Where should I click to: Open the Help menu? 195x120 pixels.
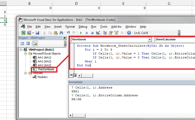click(x=143, y=27)
